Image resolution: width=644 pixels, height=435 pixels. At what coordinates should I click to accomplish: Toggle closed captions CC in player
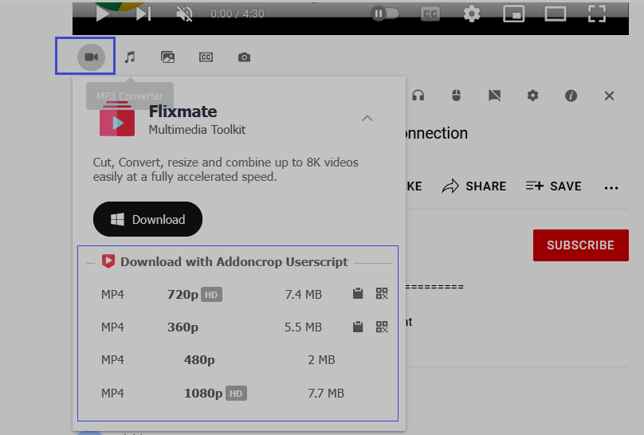click(430, 14)
